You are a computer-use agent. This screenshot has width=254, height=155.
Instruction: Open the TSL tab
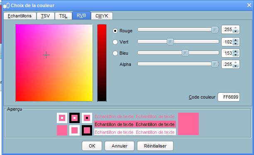63,16
